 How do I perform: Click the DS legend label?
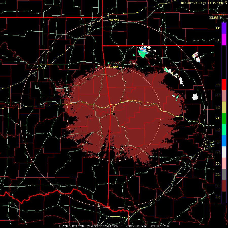(x=218, y=152)
